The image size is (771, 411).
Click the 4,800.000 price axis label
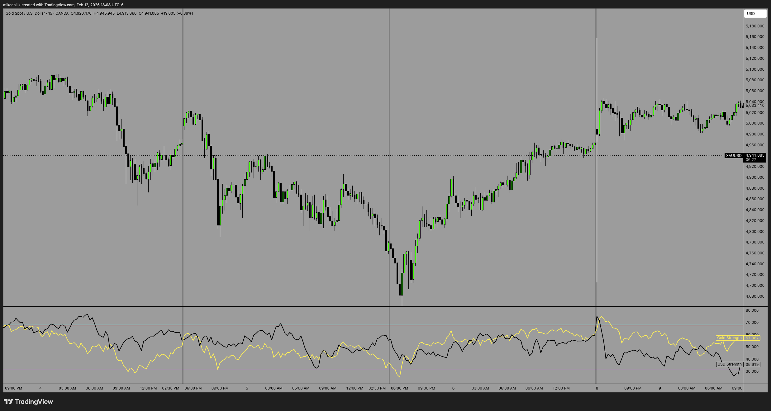click(755, 232)
